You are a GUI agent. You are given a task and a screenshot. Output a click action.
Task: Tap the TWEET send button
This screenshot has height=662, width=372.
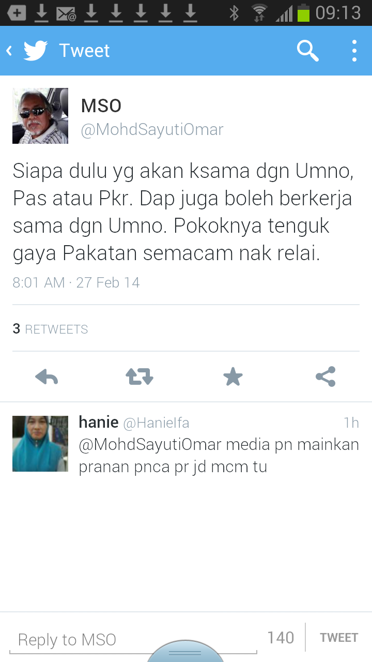pos(339,638)
